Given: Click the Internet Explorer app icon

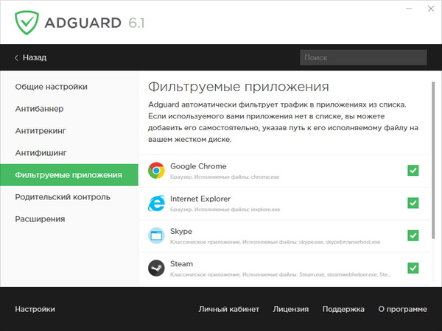Looking at the screenshot, I should tap(155, 203).
